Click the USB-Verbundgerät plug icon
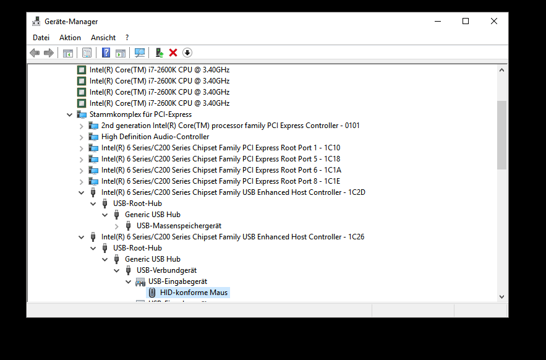This screenshot has width=546, height=360. pos(128,270)
